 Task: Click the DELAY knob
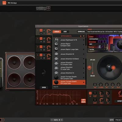click(118, 84)
